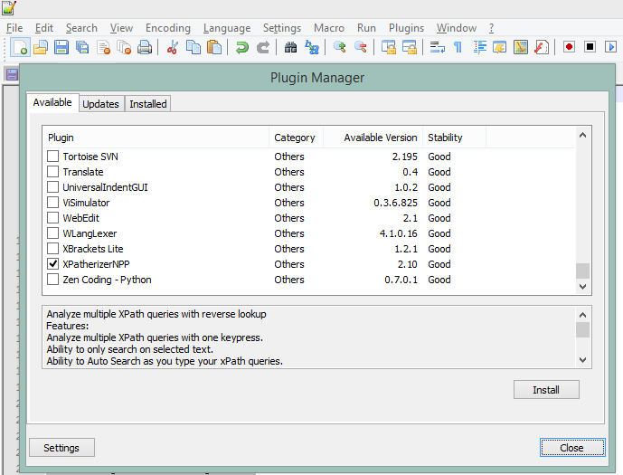Open the Document Map icon
Image resolution: width=623 pixels, height=475 pixels.
(x=521, y=47)
